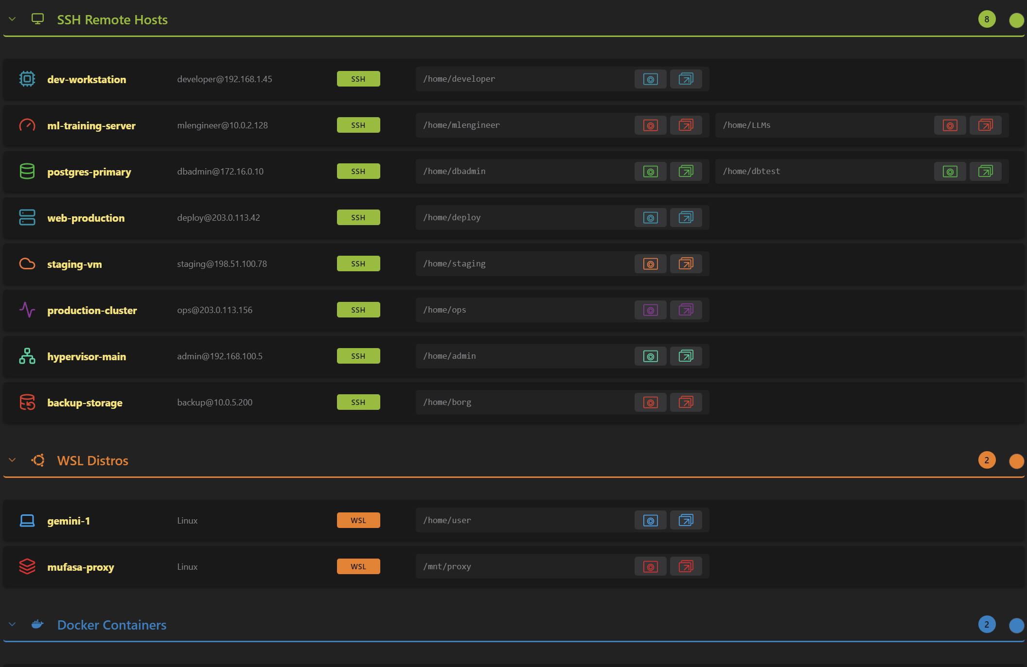Viewport: 1027px width, 667px height.
Task: Open /mnt/proxy in current window icon
Action: [x=650, y=567]
